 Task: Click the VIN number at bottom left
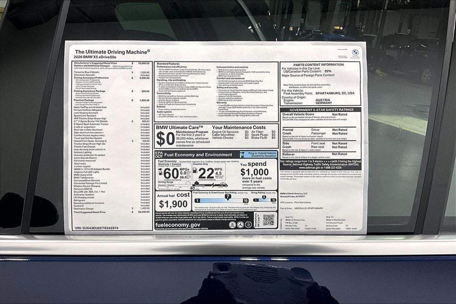click(x=96, y=228)
